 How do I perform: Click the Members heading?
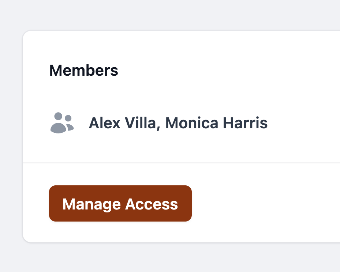click(x=84, y=71)
